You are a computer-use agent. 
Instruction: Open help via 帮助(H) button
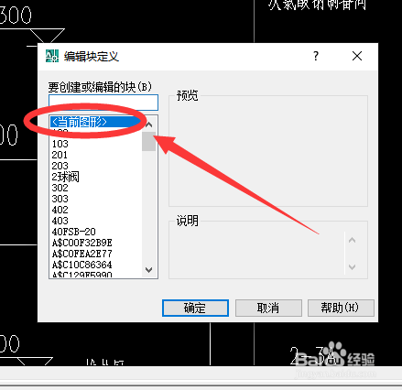341,308
